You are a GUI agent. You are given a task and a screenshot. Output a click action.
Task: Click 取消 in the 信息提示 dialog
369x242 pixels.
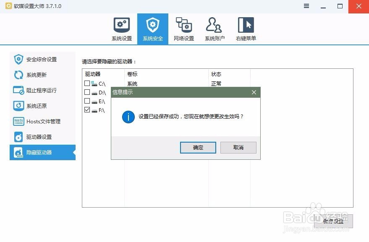(238, 148)
